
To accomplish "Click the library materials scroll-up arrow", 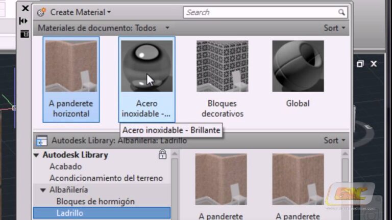I will tap(345, 153).
